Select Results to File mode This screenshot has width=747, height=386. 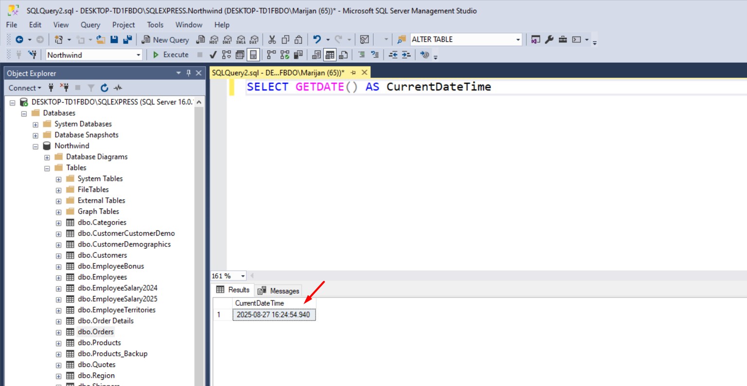tap(343, 55)
